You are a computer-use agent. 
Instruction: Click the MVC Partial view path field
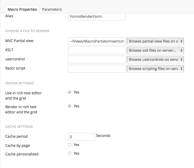[x=97, y=41]
